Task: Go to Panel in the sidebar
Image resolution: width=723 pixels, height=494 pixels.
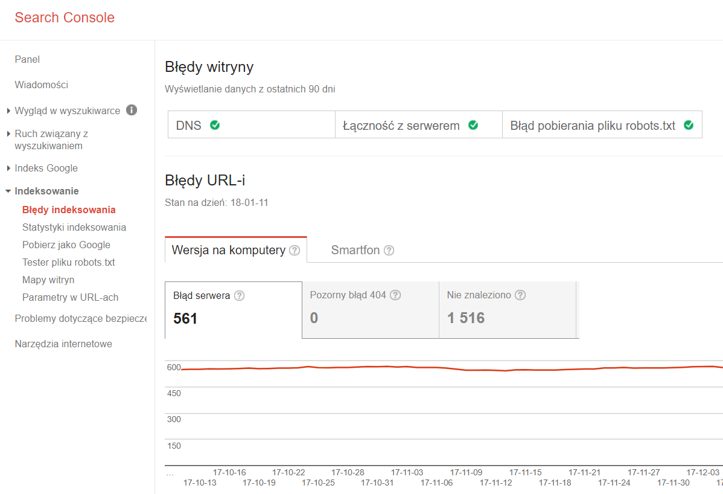Action: coord(27,60)
